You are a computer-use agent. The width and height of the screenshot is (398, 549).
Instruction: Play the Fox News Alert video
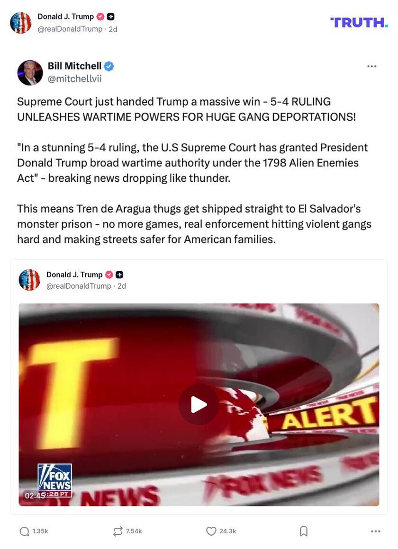199,405
